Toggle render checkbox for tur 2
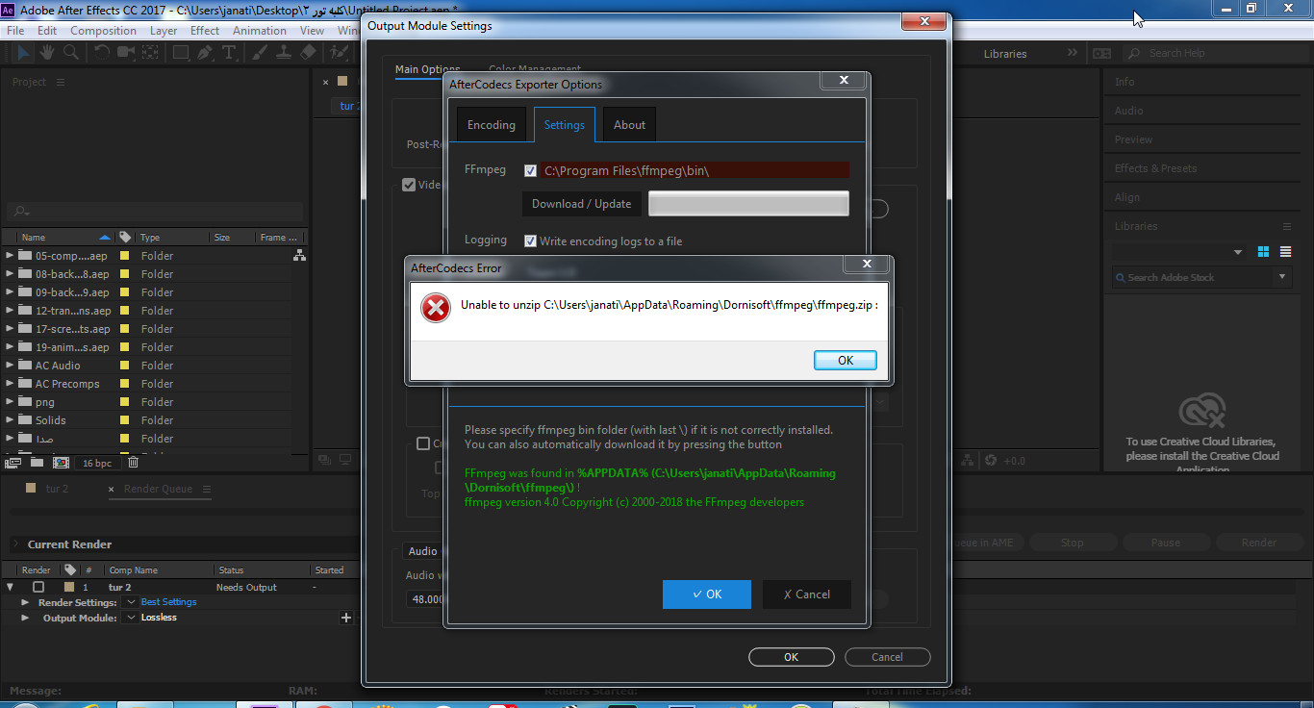1314x708 pixels. (38, 587)
